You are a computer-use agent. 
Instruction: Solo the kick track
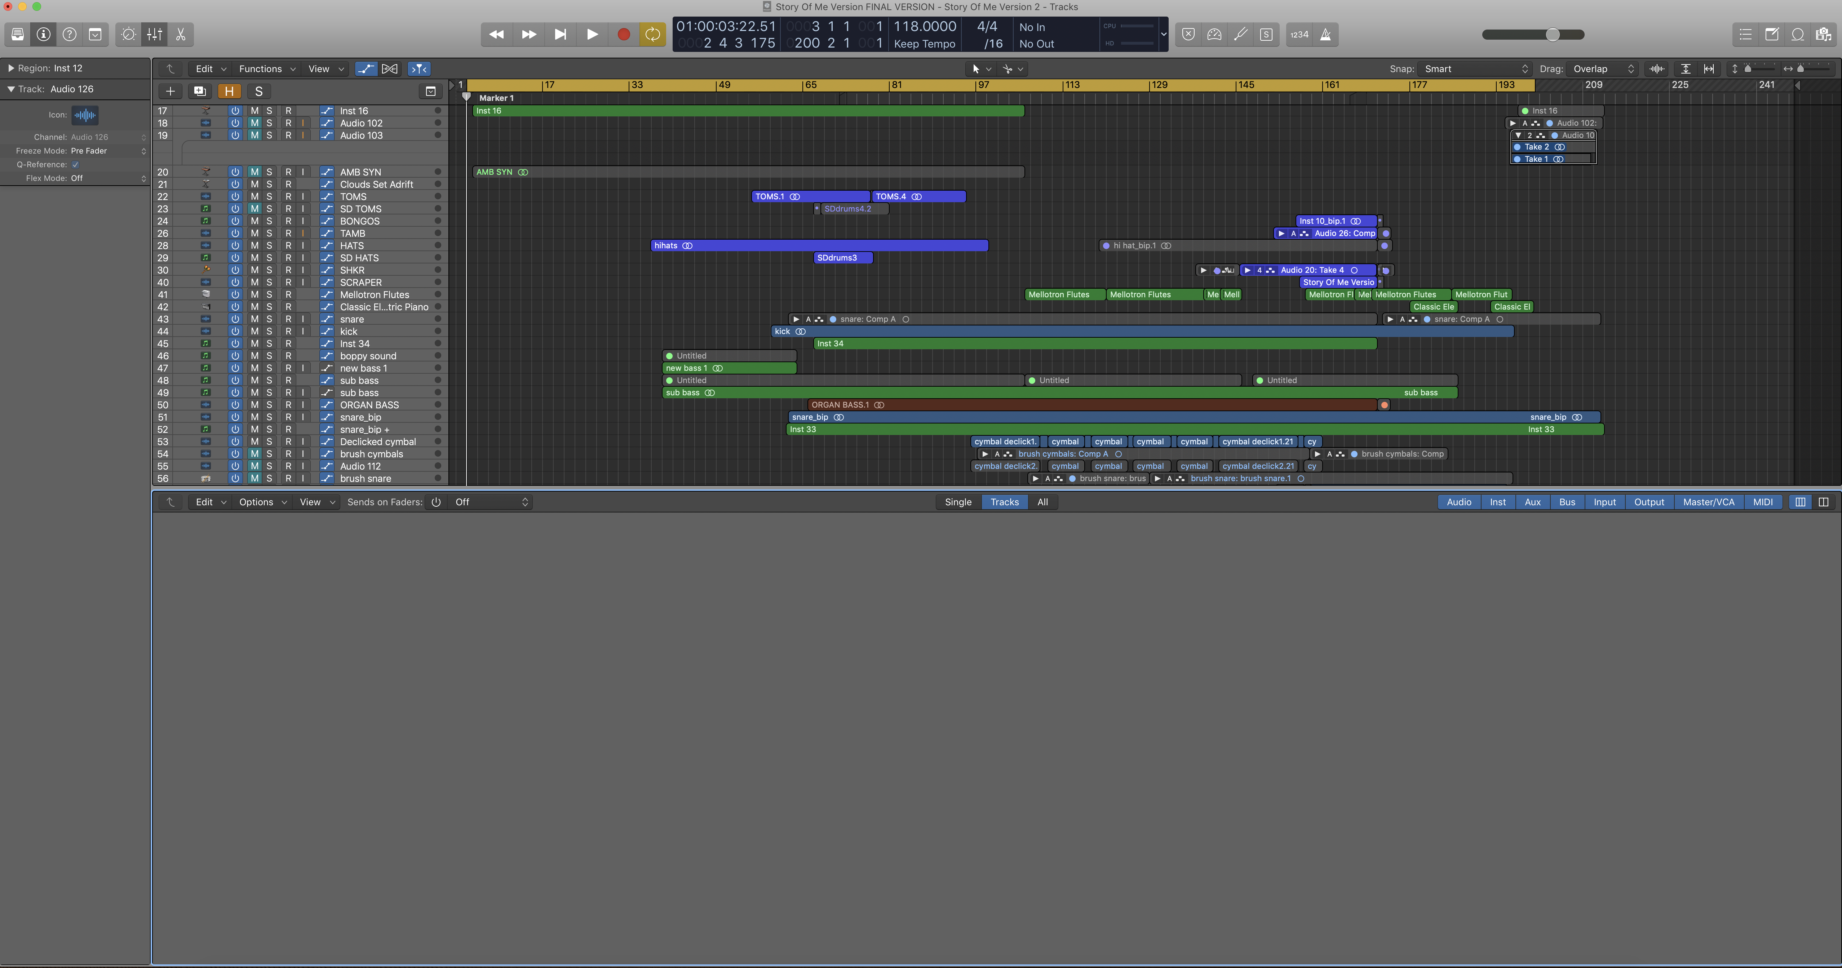point(270,332)
